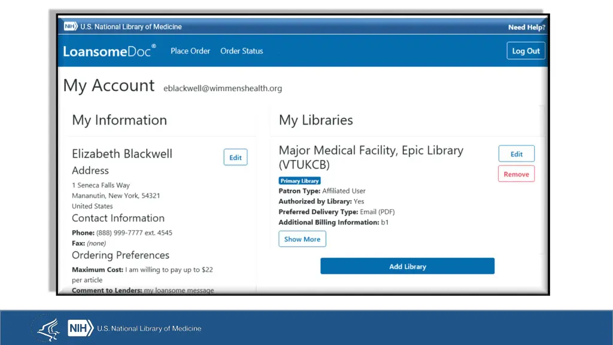Expand library details with Show More
613x345 pixels.
pyautogui.click(x=302, y=239)
